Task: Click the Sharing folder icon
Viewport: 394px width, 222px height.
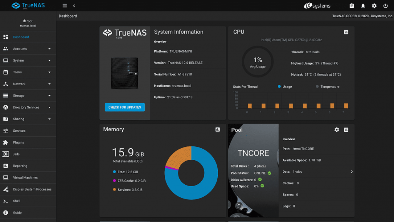Action: [5, 119]
